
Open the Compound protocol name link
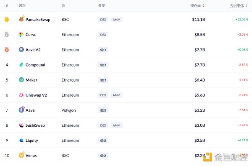click(35, 65)
